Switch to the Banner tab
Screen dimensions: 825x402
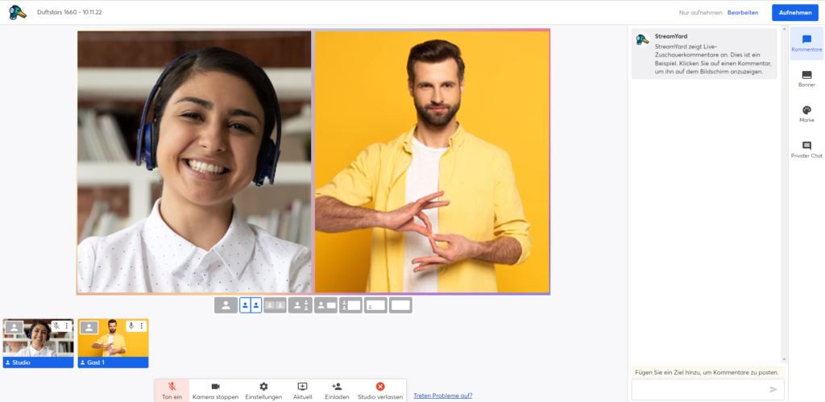(x=806, y=78)
